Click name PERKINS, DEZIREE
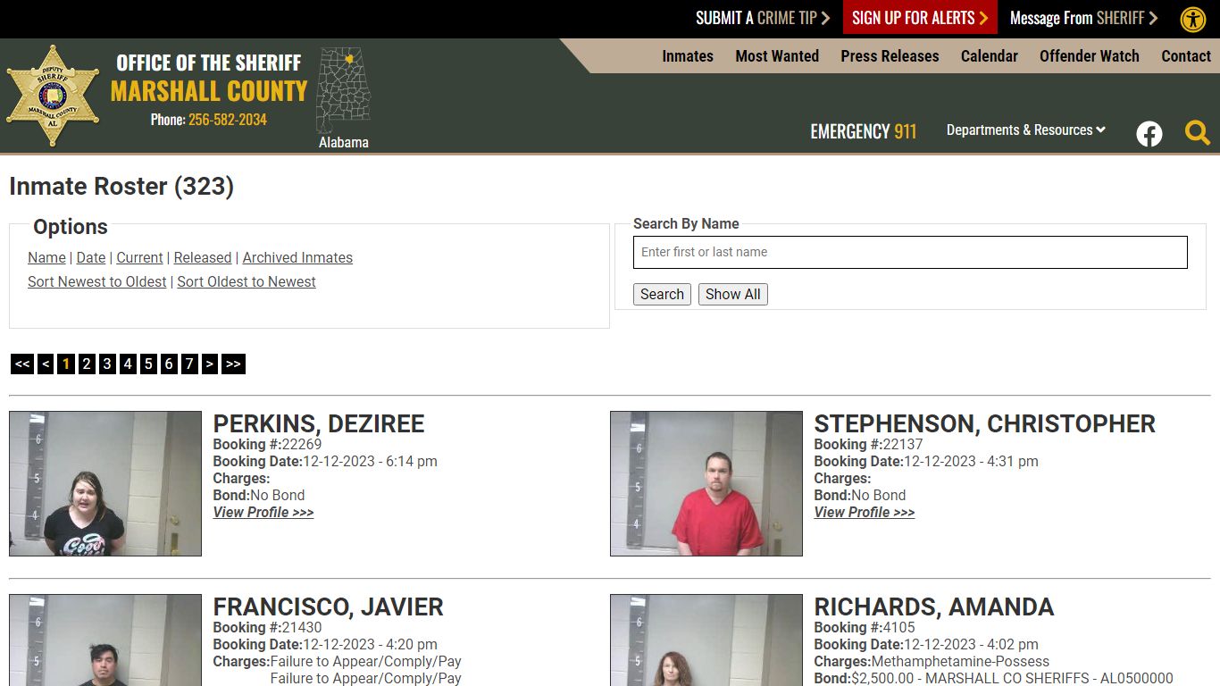Screen dimensions: 1220x686 pyautogui.click(x=319, y=423)
